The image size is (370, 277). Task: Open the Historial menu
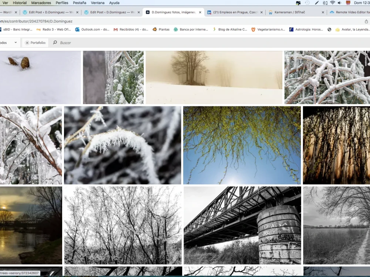coord(19,3)
